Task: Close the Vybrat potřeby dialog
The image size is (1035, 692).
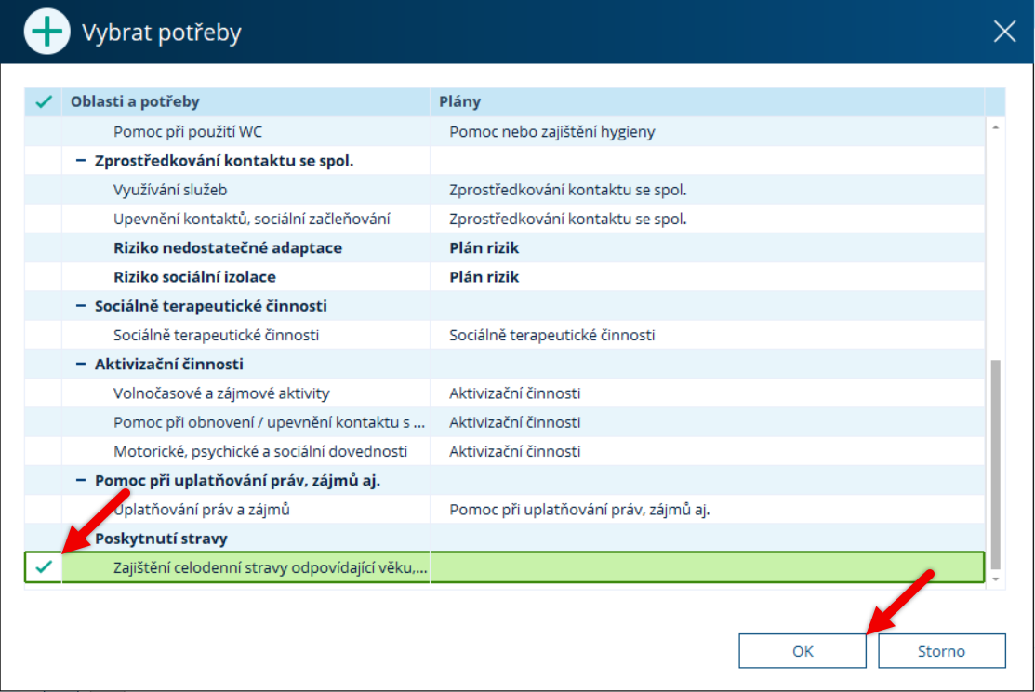Action: coord(1004,31)
